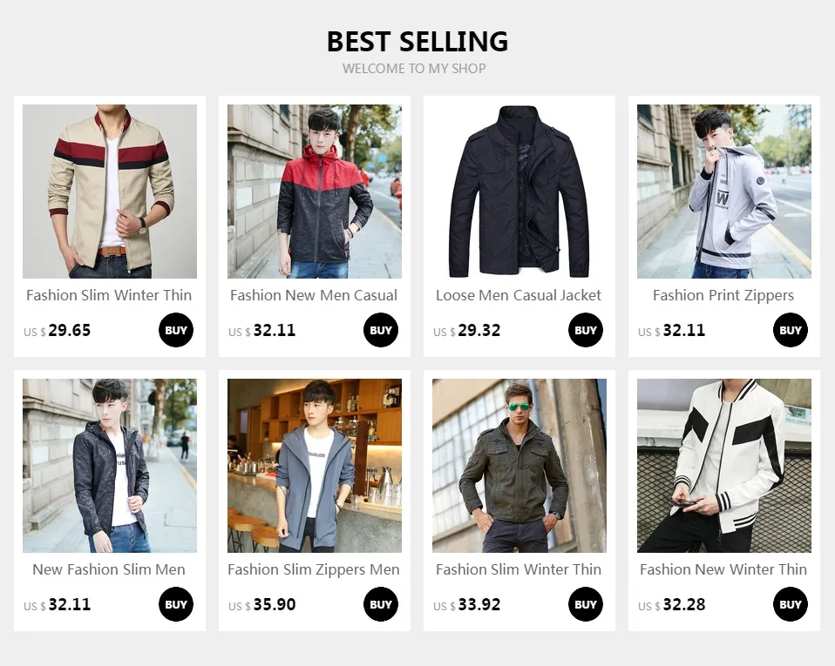
Task: Open the olive military jacket photo
Action: [519, 466]
